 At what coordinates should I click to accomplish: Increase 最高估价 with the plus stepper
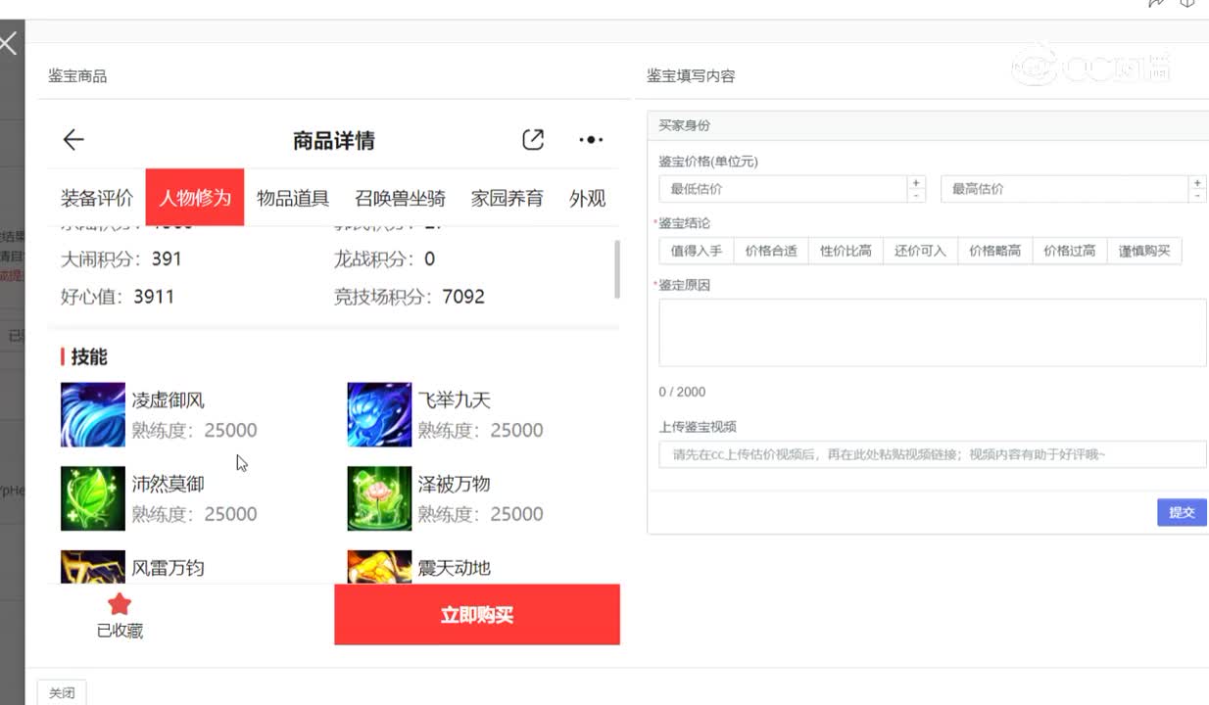click(1196, 182)
